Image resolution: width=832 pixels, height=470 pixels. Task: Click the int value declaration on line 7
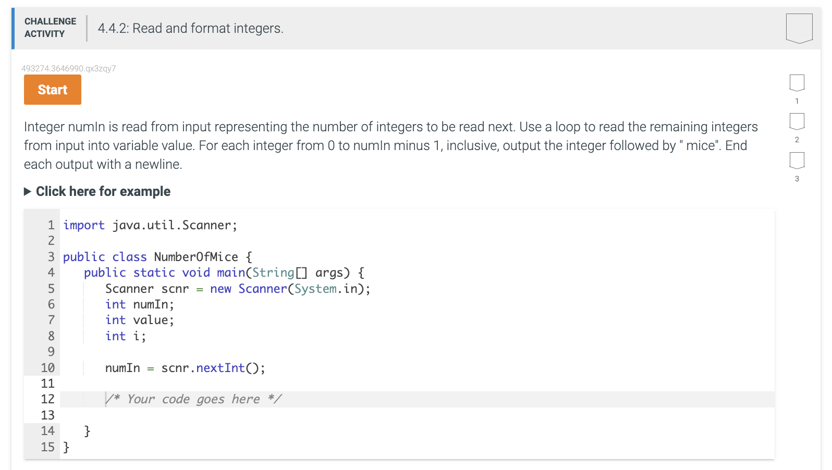tap(139, 319)
